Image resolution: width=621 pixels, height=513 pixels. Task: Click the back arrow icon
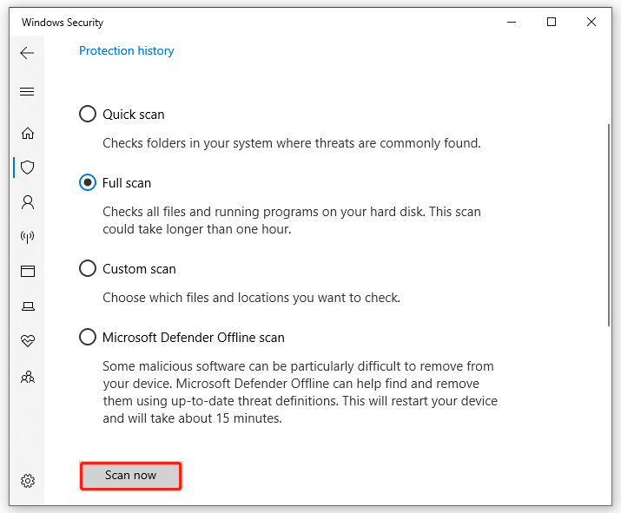point(27,53)
